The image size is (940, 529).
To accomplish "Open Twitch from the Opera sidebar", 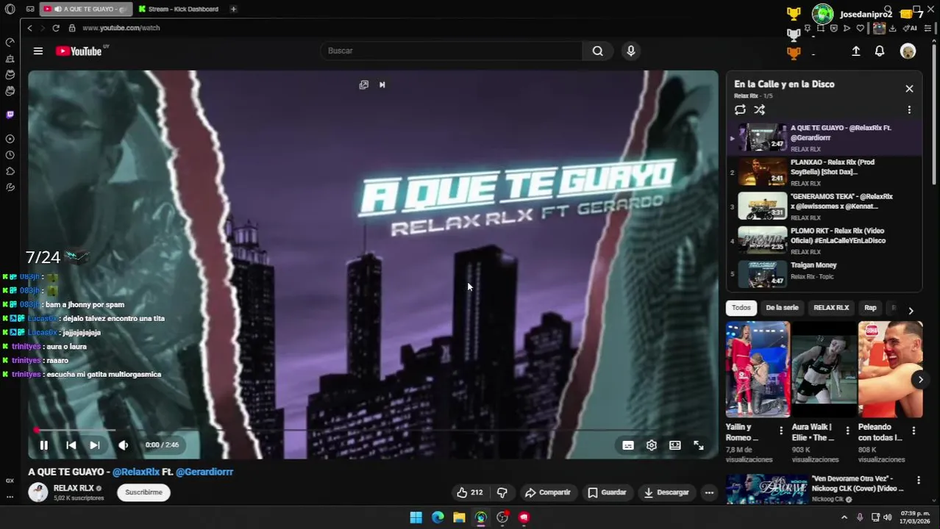I will click(x=10, y=115).
